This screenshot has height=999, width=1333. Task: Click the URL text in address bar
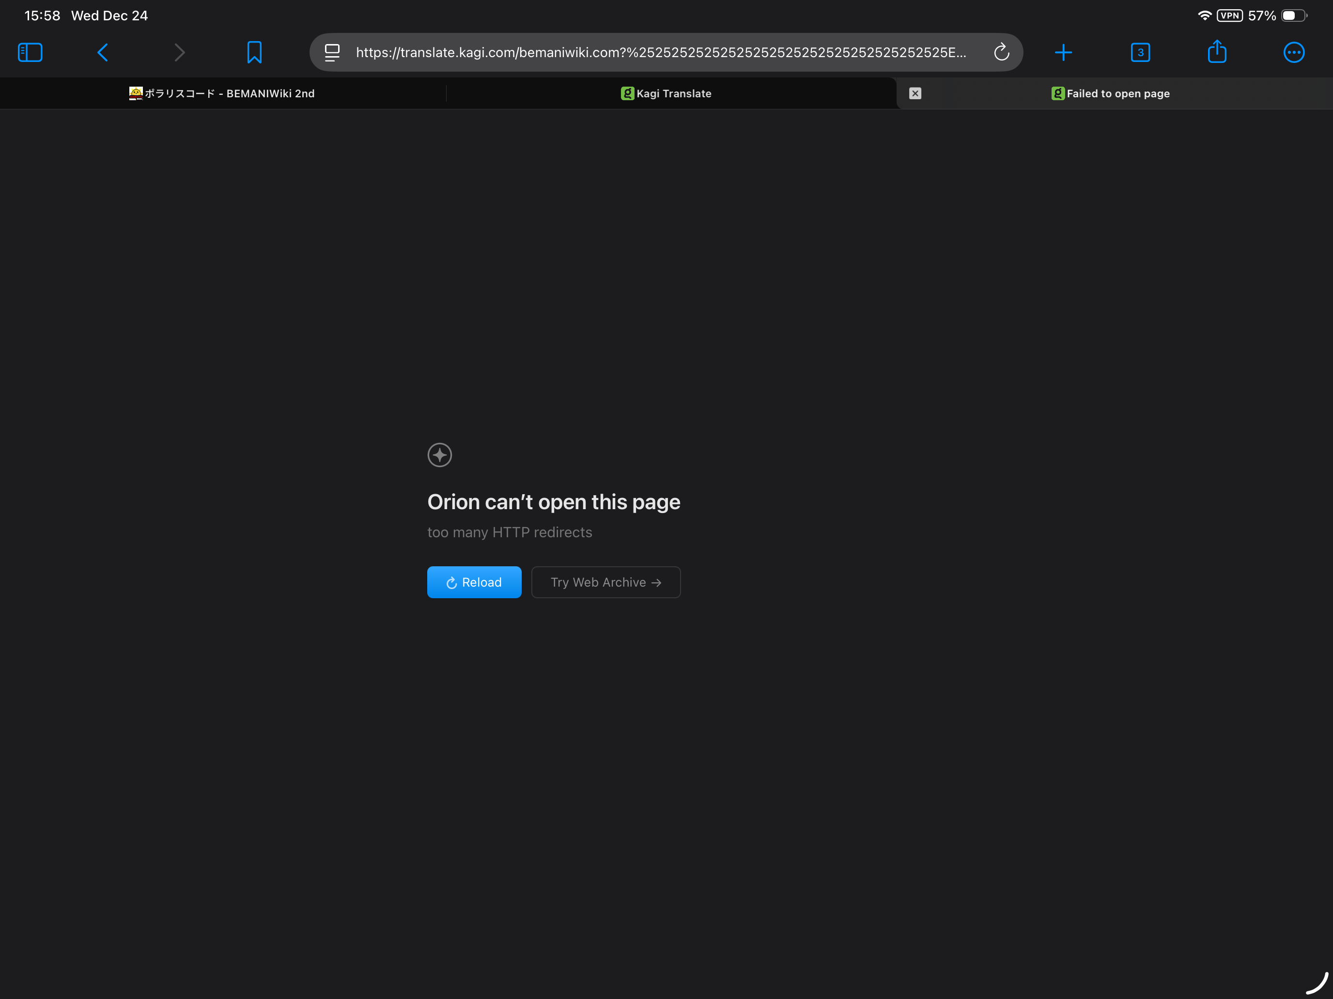661,52
